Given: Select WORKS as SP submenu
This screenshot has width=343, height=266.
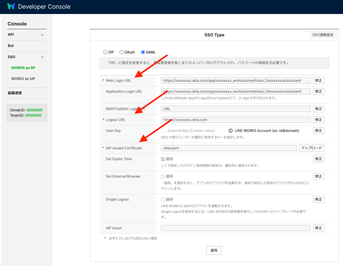Looking at the screenshot, I should [x=23, y=68].
